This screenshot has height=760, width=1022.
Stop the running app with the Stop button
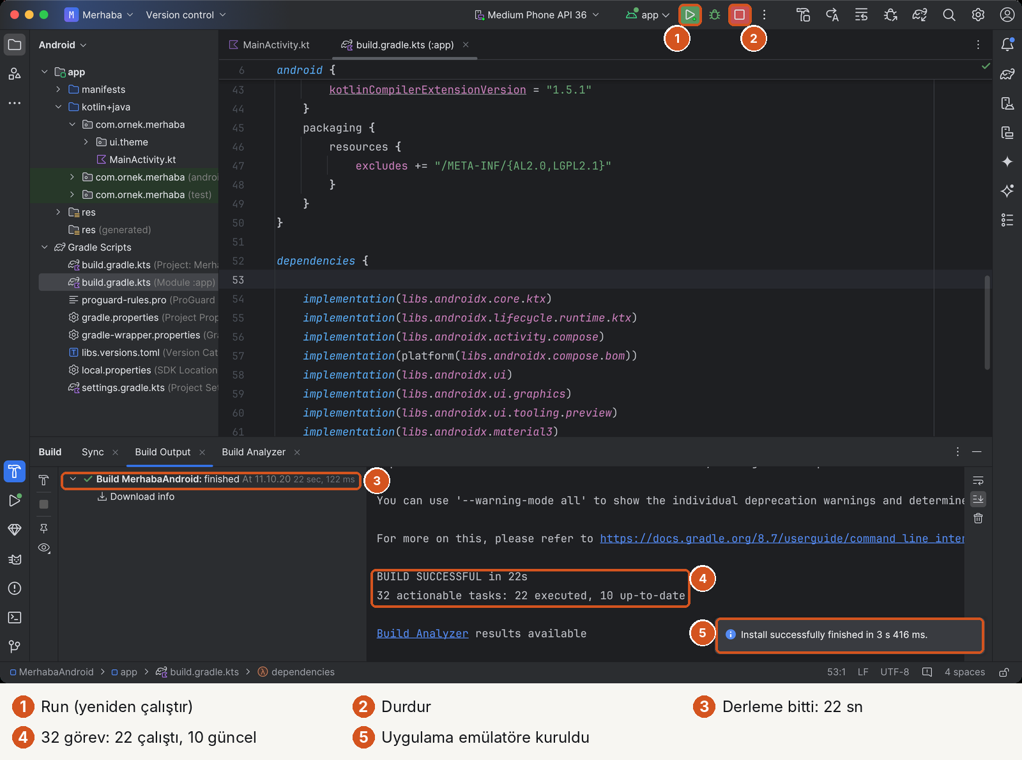[739, 15]
